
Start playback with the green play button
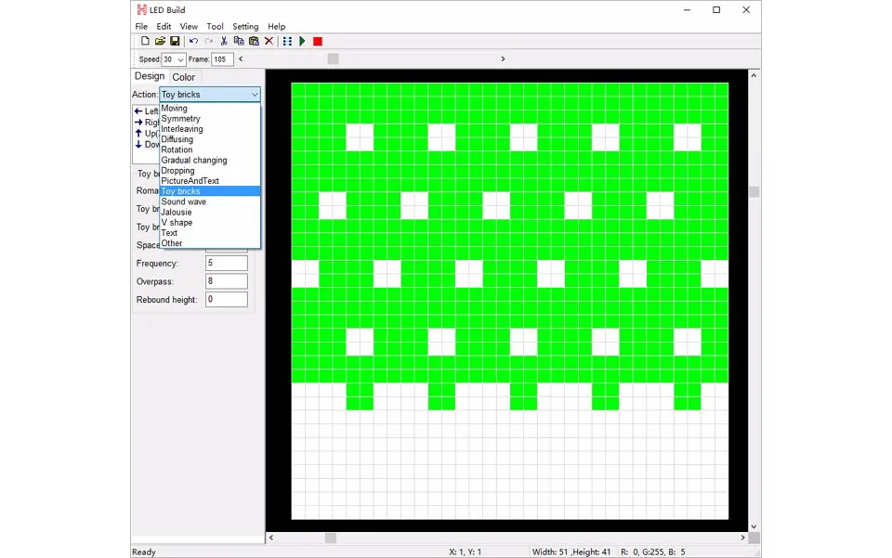[302, 42]
